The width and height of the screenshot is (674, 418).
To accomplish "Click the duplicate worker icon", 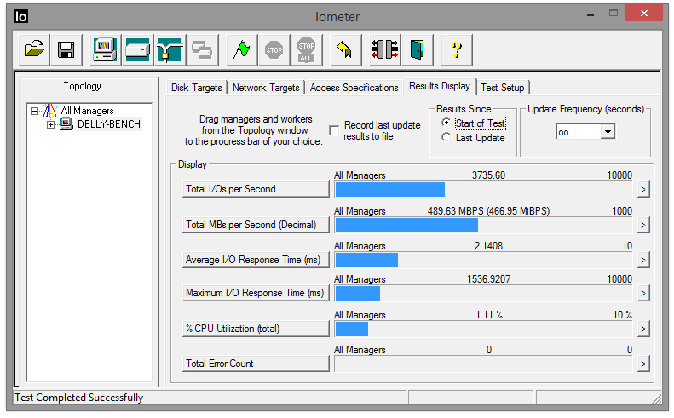I will [202, 50].
